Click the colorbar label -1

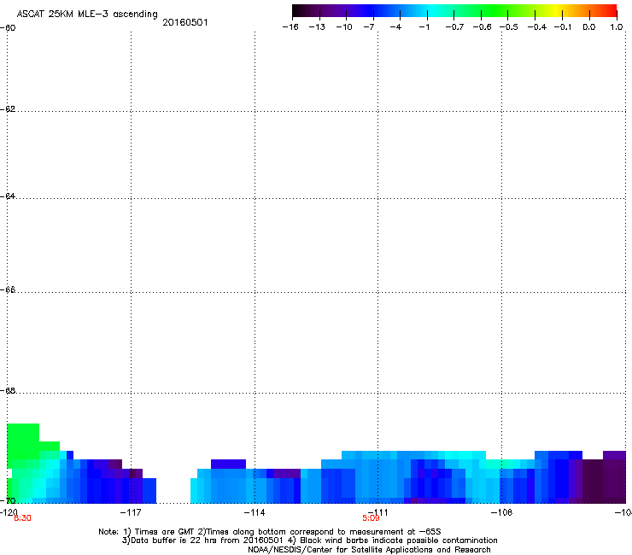click(x=424, y=27)
